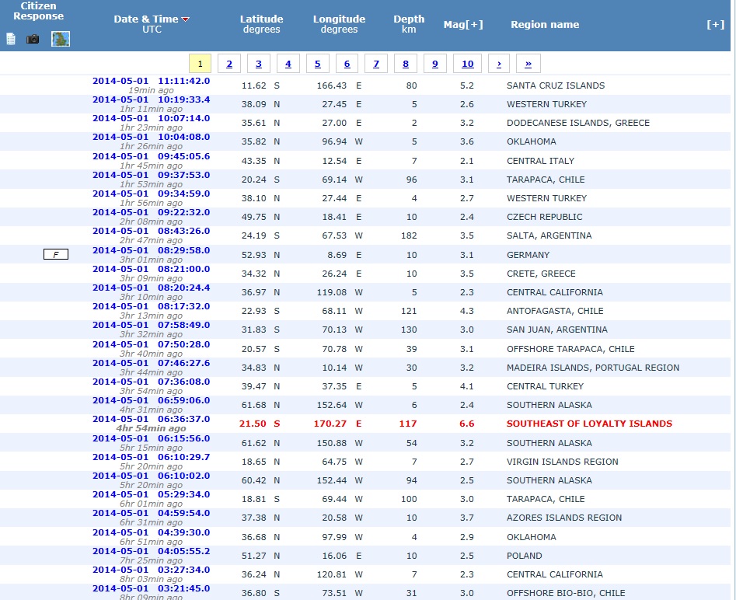Screen dimensions: 736x600
Task: Open 2014-05-01 09:34:59.0 earthquake link
Action: click(x=151, y=194)
